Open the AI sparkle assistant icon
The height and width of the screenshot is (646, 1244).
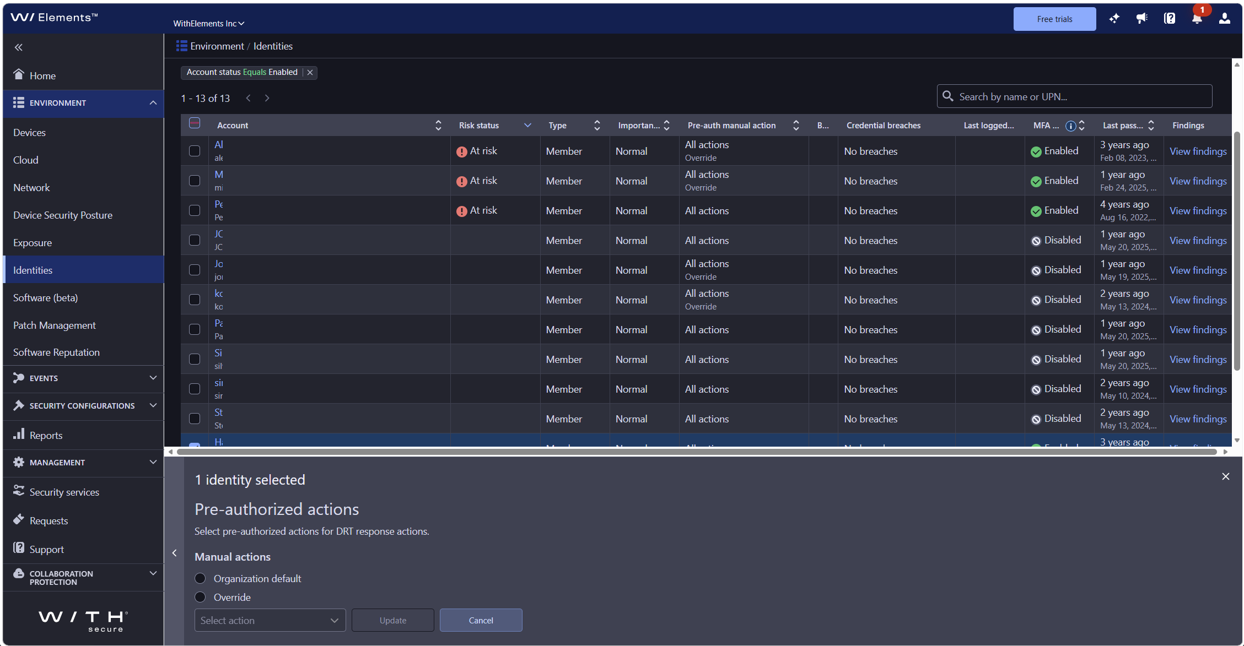(x=1114, y=19)
